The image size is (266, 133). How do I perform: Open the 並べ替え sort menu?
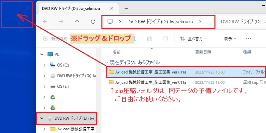[193, 39]
